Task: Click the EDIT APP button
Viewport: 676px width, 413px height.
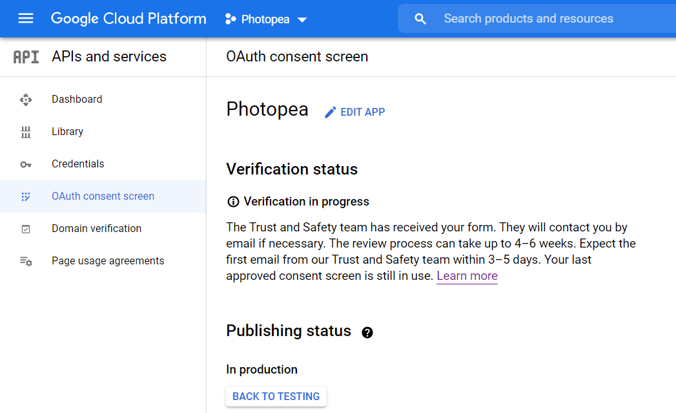Action: coord(355,112)
